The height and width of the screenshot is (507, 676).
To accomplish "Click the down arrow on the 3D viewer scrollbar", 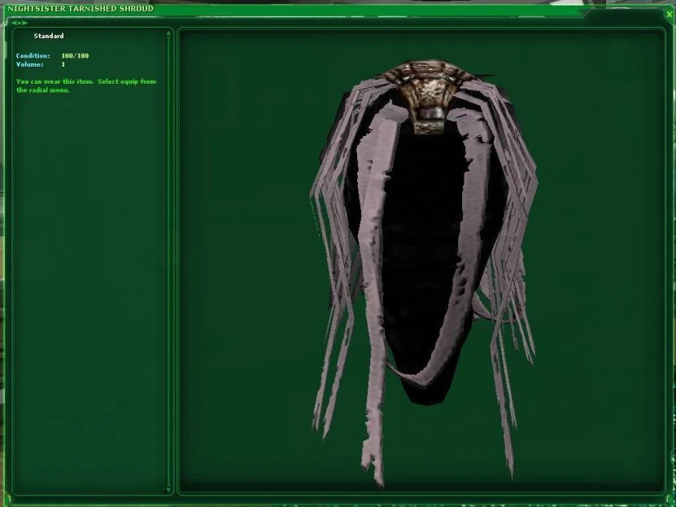I will pyautogui.click(x=662, y=487).
